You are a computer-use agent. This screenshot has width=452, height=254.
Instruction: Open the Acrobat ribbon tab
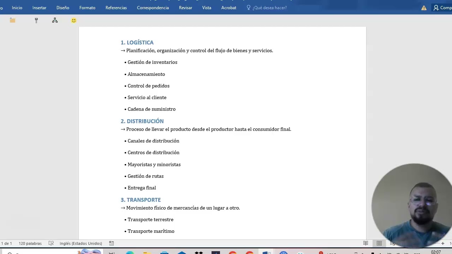(x=229, y=8)
